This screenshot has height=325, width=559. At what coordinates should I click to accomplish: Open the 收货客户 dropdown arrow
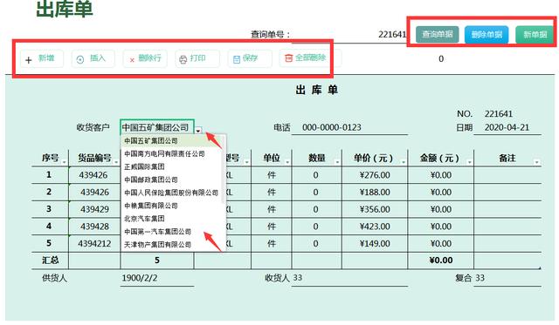(198, 131)
